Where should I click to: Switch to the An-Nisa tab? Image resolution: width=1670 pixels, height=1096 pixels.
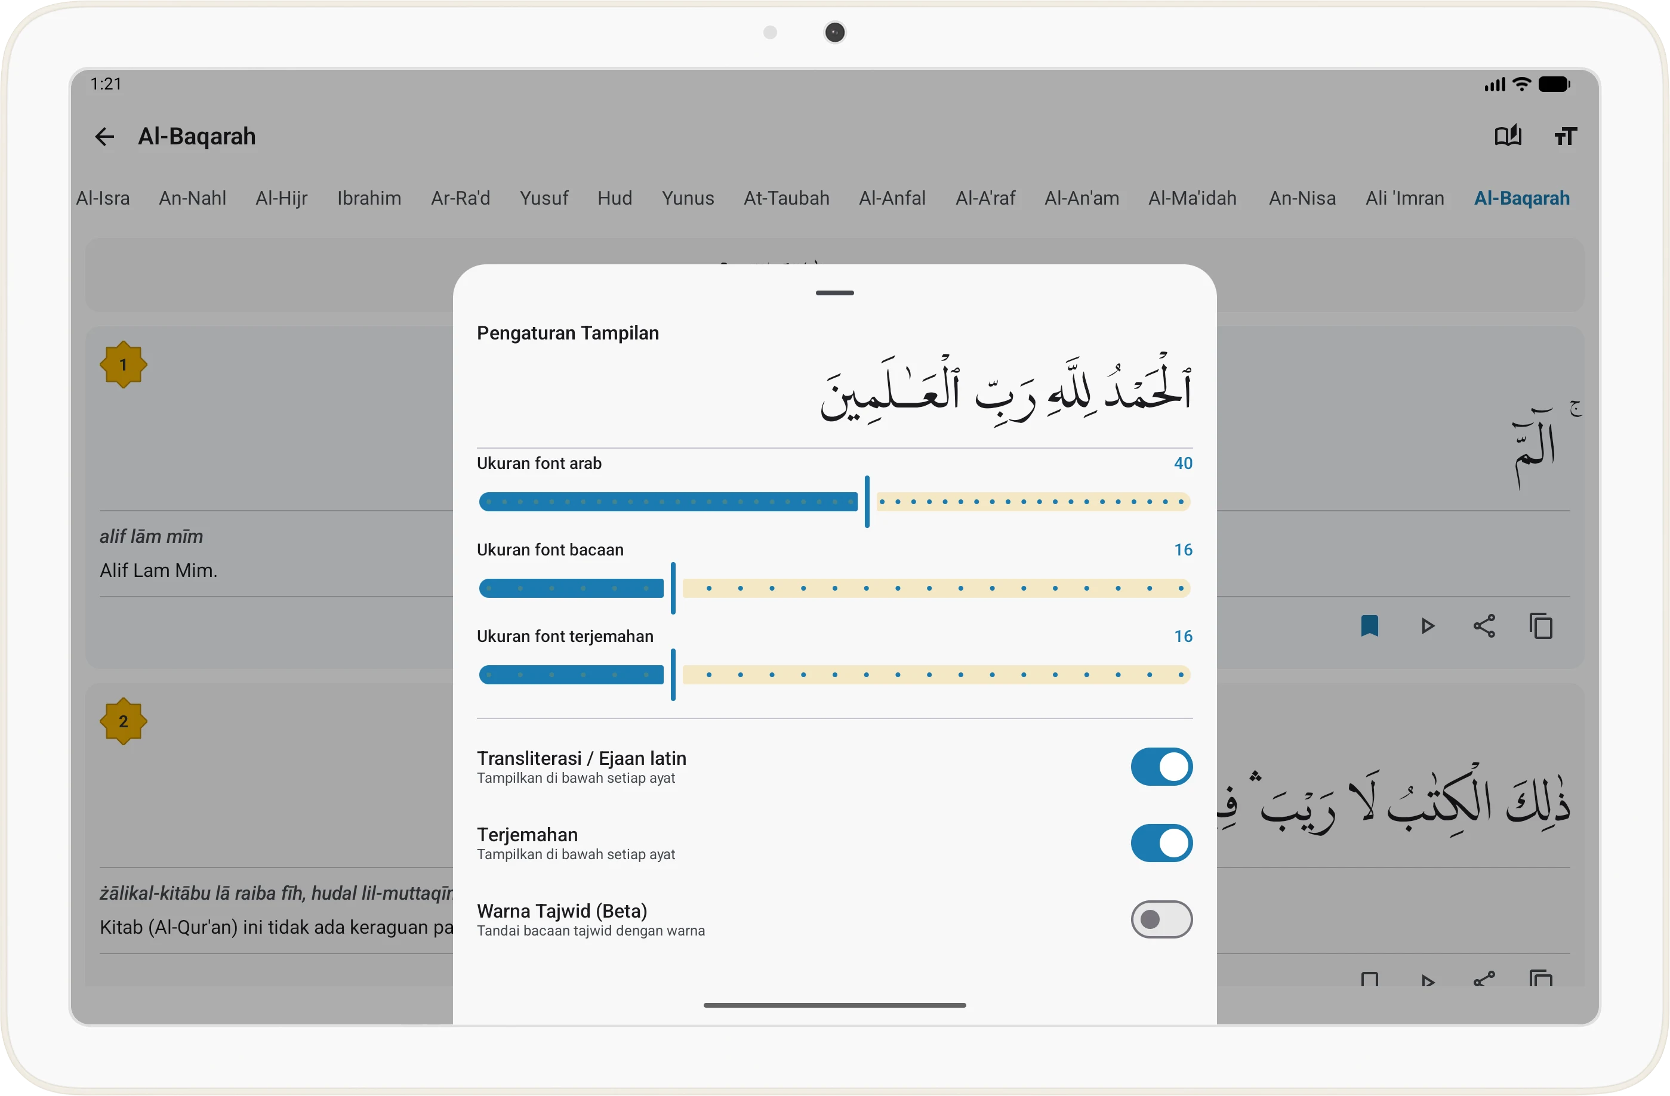(x=1302, y=199)
